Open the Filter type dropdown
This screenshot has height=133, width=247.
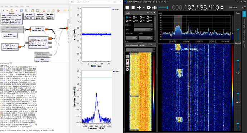click(144, 30)
